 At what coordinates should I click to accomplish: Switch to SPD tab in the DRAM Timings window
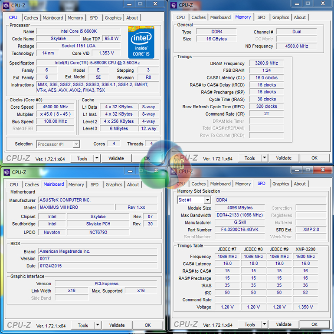tap(261, 17)
